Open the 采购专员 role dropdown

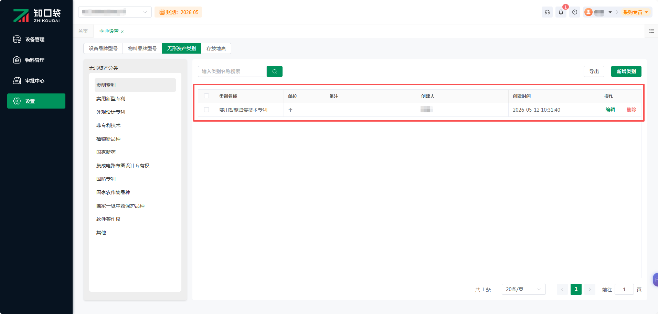(x=636, y=12)
